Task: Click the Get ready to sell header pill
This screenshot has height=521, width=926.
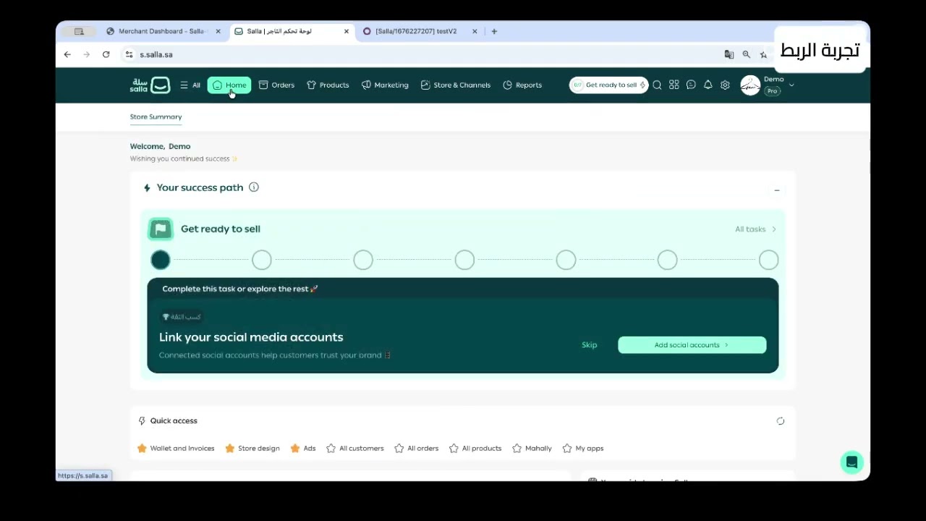Action: (608, 85)
